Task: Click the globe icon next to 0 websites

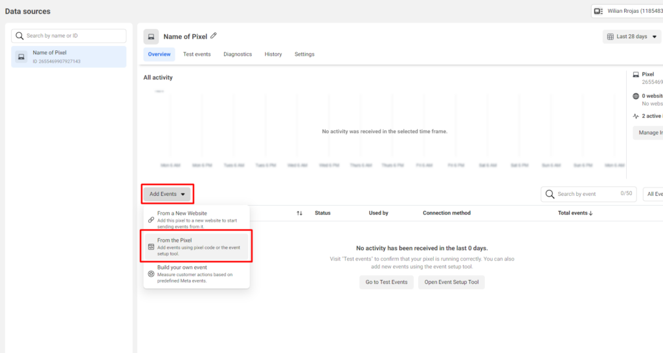Action: (636, 96)
